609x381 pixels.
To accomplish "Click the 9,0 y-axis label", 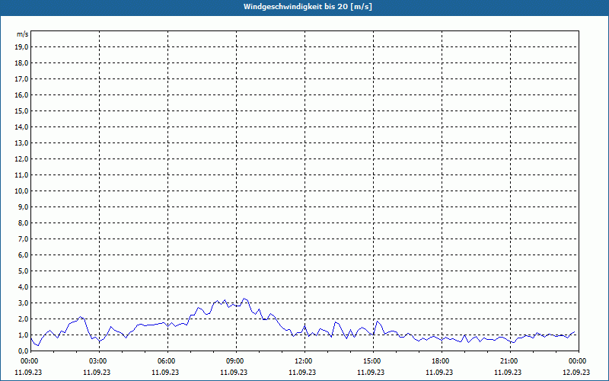I will point(23,207).
